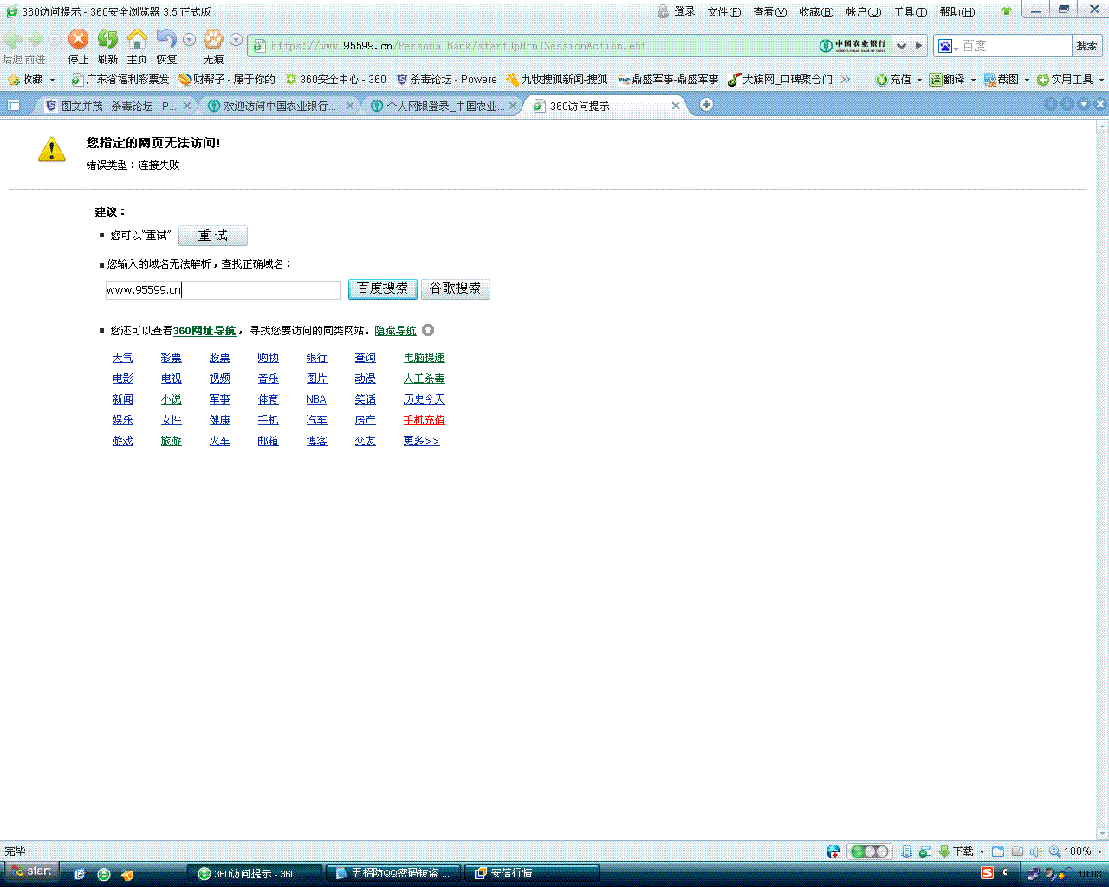Switch to the 个人网银登录 tab
Image resolution: width=1109 pixels, height=887 pixels.
(442, 106)
